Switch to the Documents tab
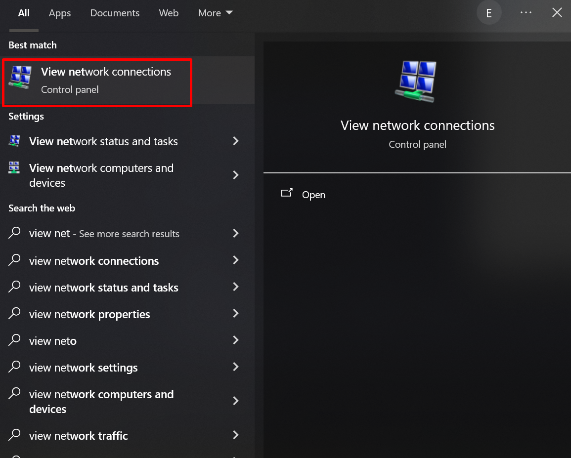 pyautogui.click(x=115, y=13)
